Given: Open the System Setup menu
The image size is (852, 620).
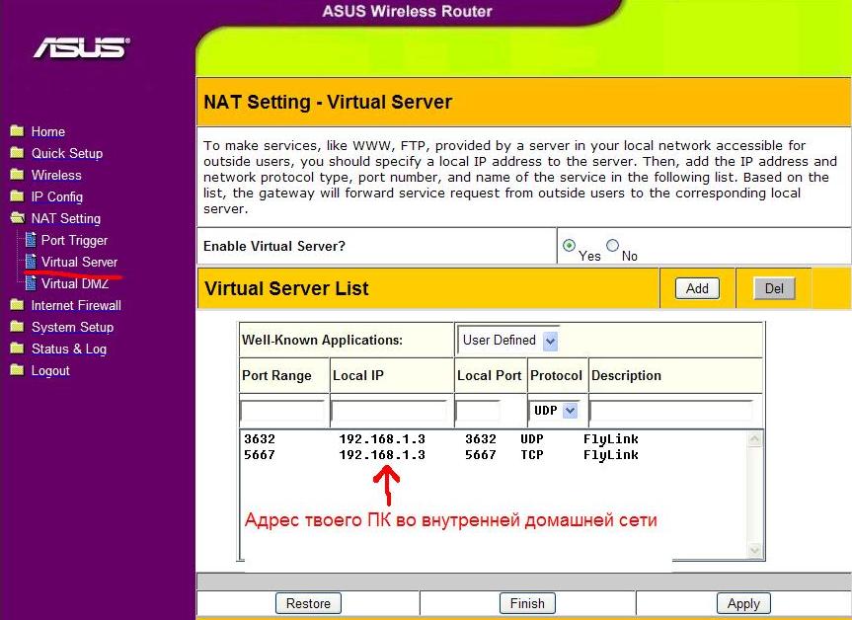Looking at the screenshot, I should click(72, 327).
